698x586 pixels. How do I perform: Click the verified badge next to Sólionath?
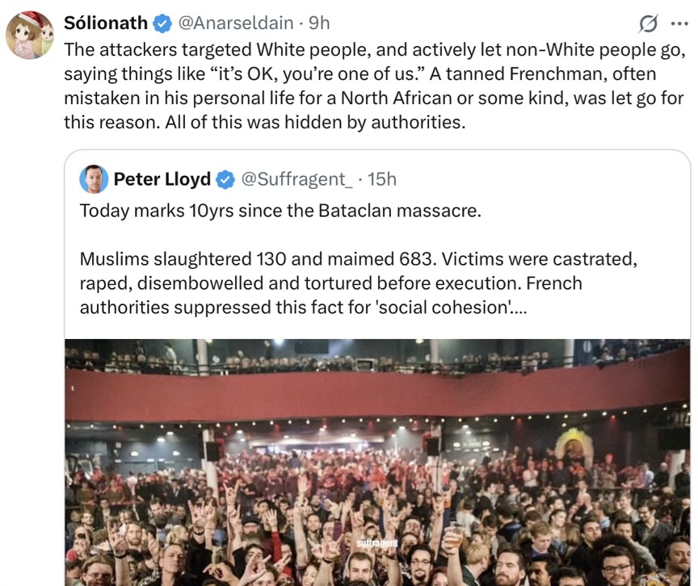pyautogui.click(x=161, y=23)
